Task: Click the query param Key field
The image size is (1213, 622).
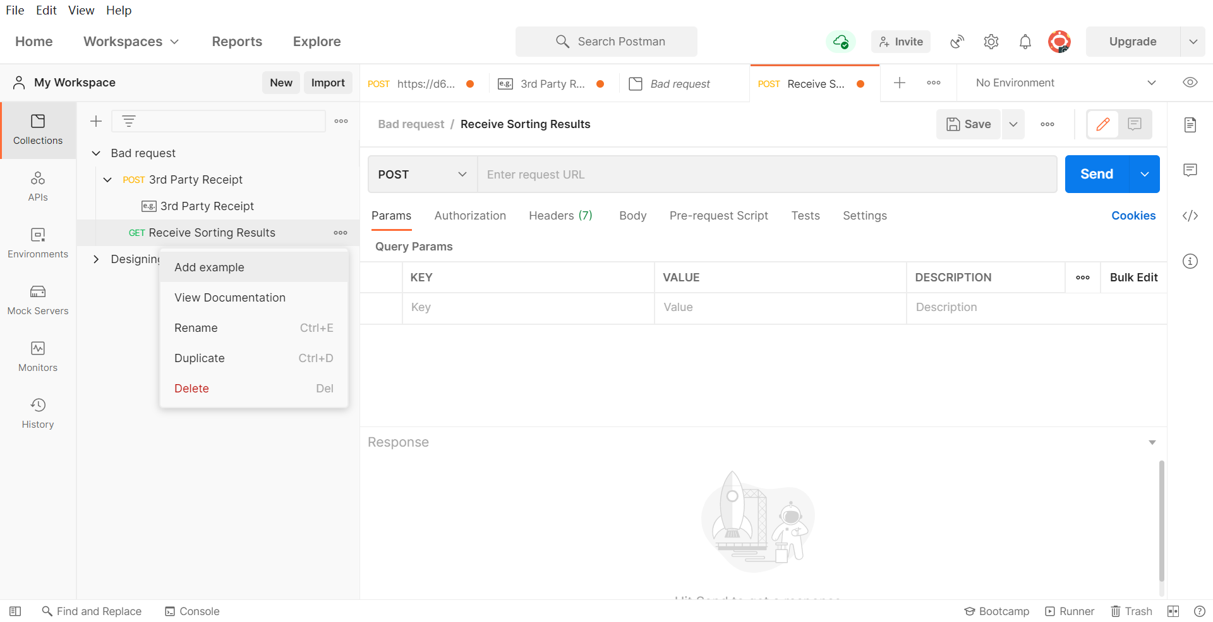Action: pos(528,308)
